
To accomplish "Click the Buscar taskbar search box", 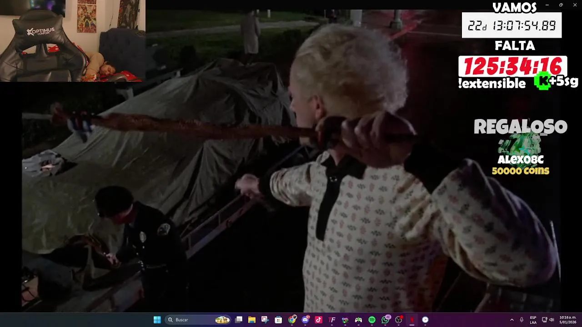I will click(198, 320).
